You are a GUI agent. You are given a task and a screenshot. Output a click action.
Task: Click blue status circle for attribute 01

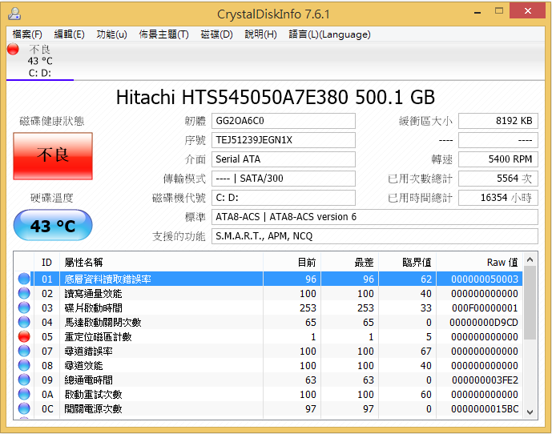pos(24,279)
